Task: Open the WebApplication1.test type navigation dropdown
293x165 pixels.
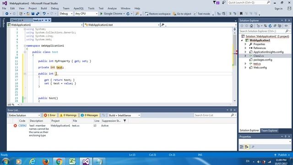Action: click(122, 25)
